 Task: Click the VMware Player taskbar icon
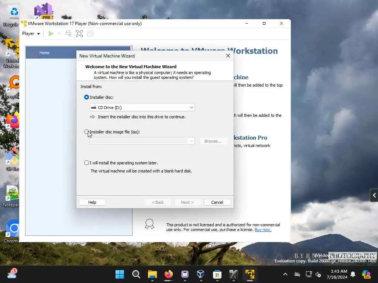point(250,274)
